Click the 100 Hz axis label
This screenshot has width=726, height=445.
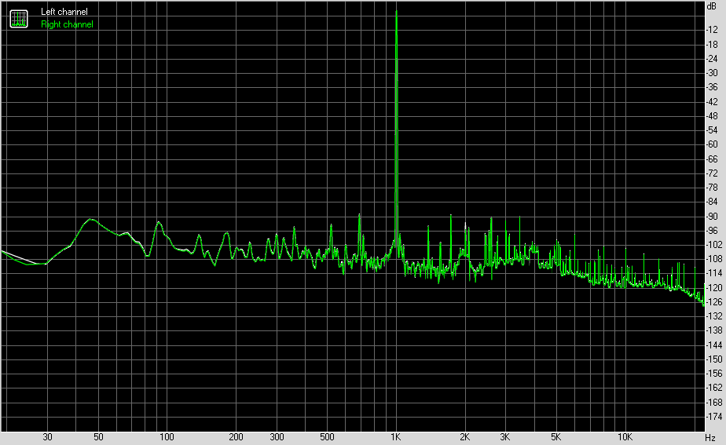point(167,436)
